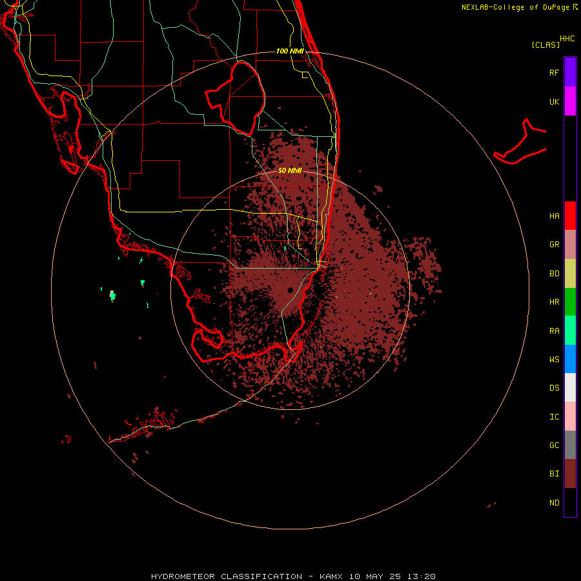Click the "BI" legend label

point(554,474)
